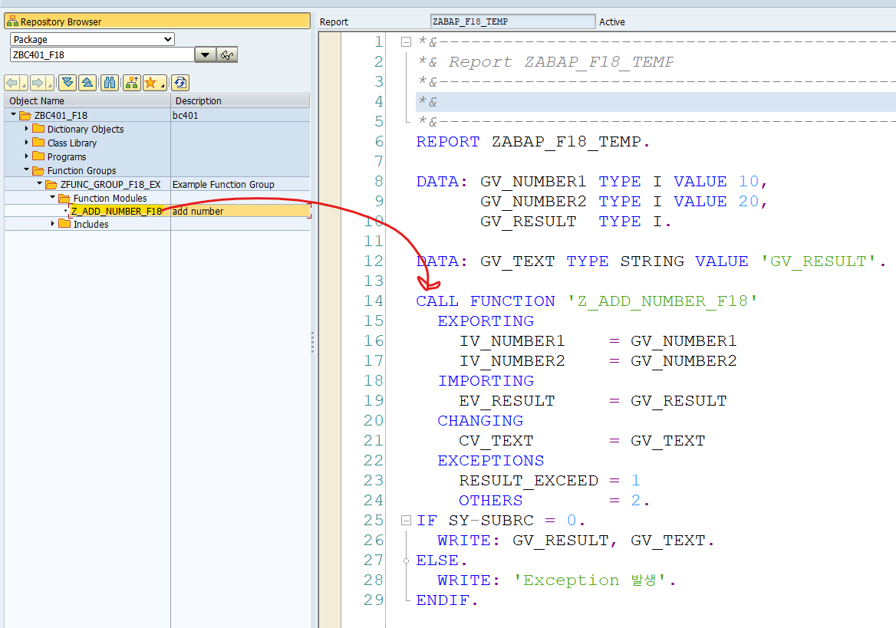The image size is (896, 628).
Task: Open the back arrow history dropdown triangle
Action: coord(24,86)
